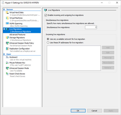Select Enhanced Session Mode Policy
This screenshot has width=121, height=115.
[22, 43]
